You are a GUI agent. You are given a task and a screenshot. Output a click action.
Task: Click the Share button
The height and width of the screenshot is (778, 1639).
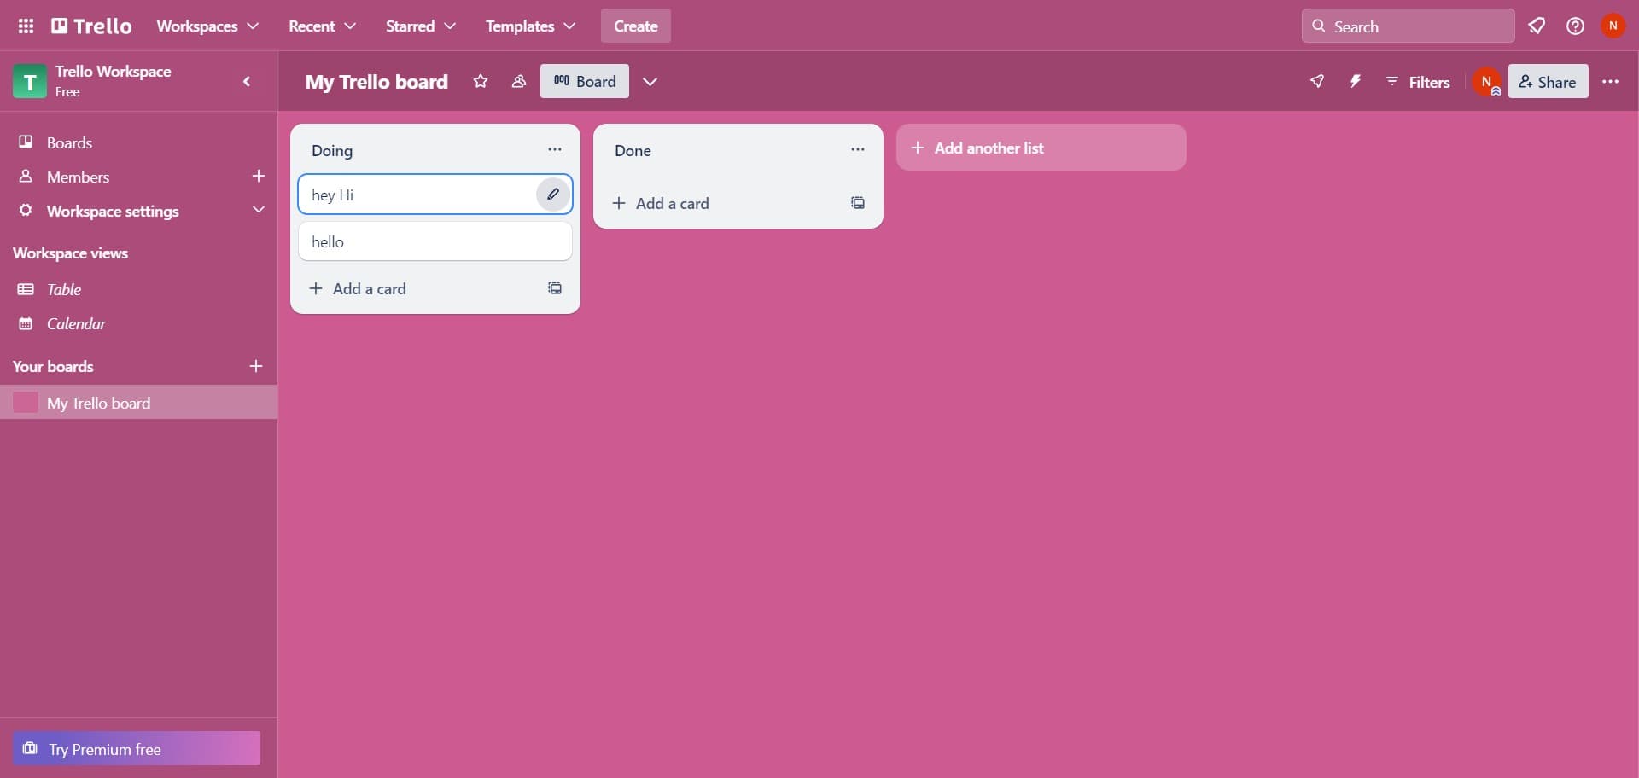pos(1548,82)
